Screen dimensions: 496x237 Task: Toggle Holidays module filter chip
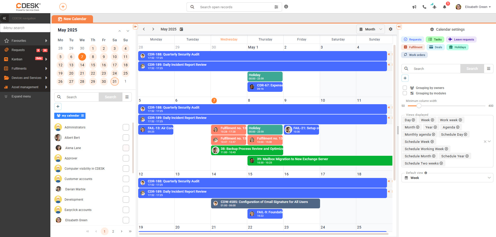pyautogui.click(x=458, y=47)
